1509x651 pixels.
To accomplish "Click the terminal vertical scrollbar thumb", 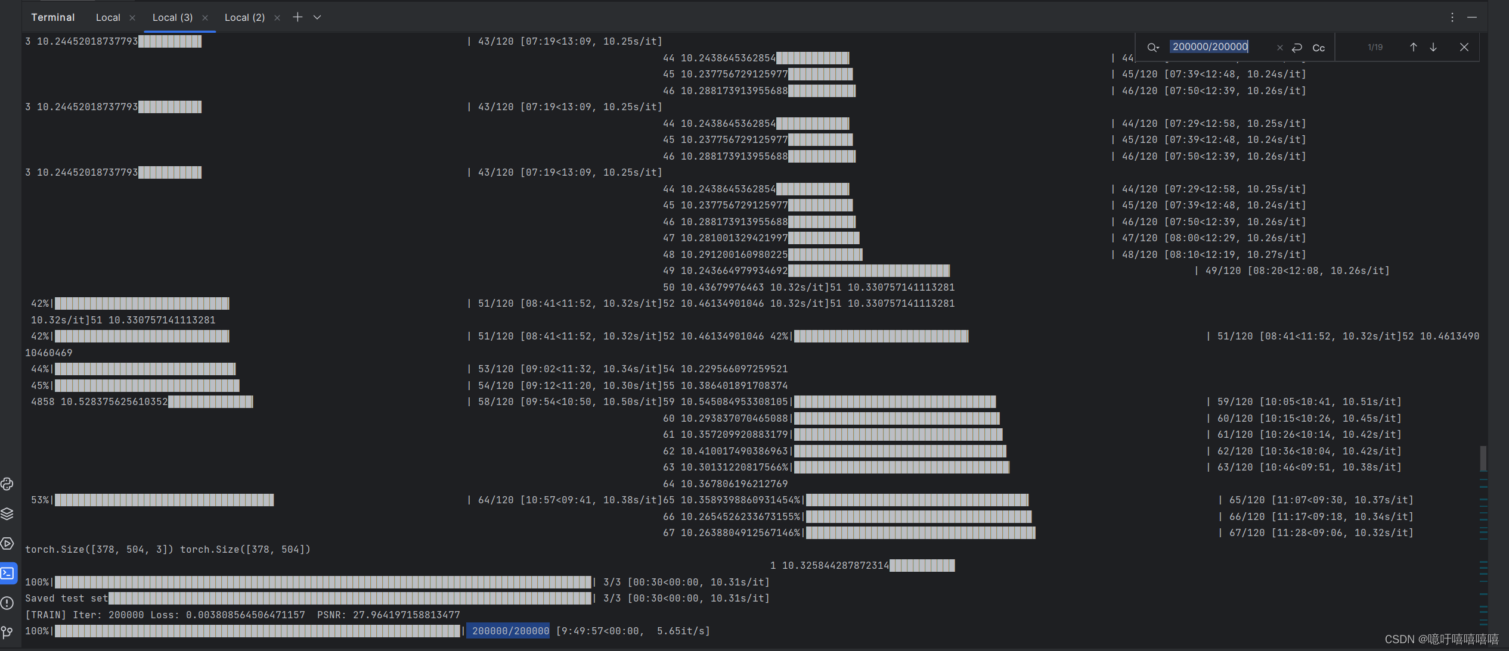I will 1483,458.
